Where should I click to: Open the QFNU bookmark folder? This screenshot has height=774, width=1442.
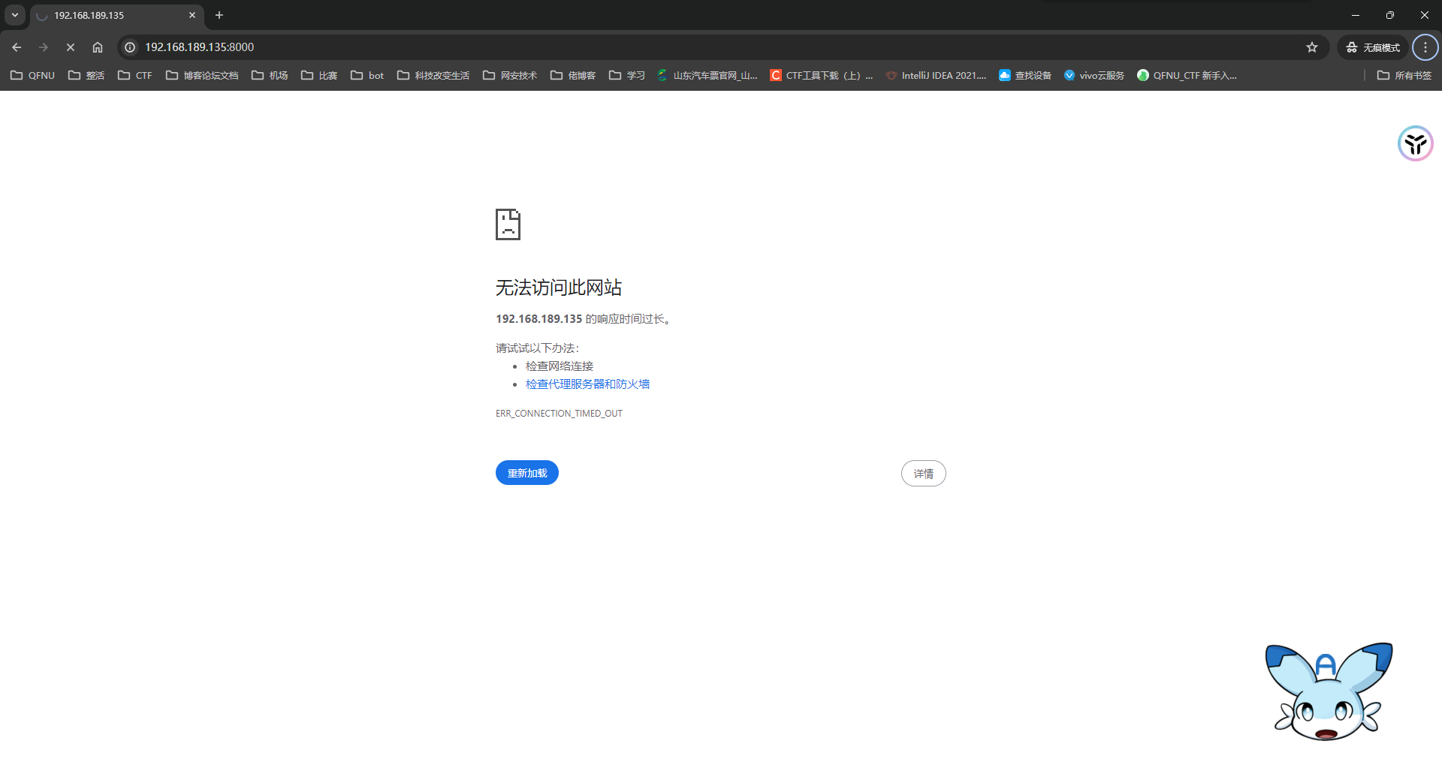33,75
